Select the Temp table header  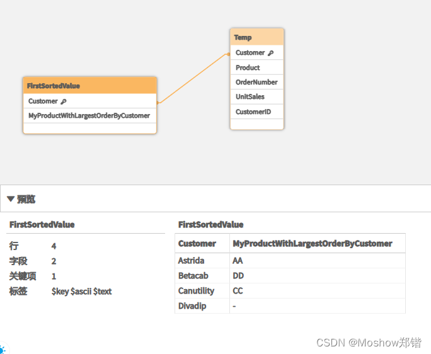256,37
